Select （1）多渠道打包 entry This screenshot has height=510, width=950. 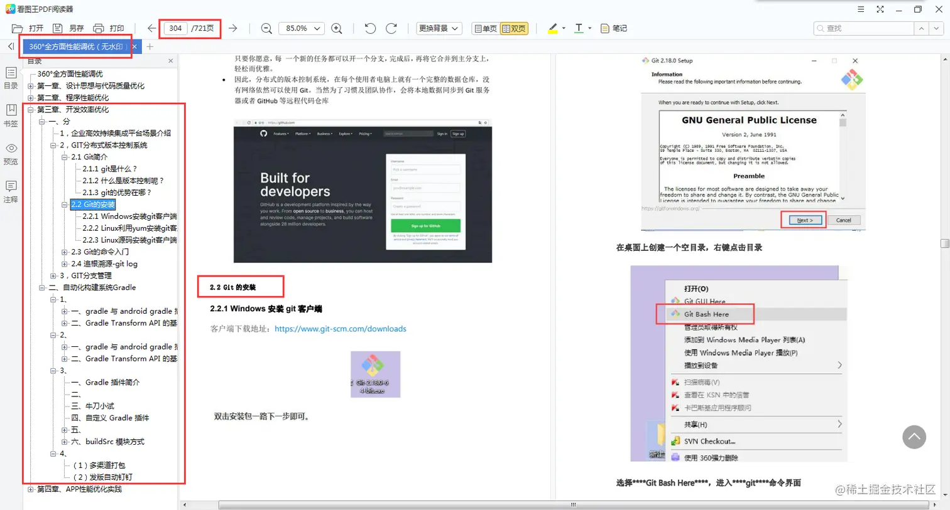pyautogui.click(x=99, y=465)
